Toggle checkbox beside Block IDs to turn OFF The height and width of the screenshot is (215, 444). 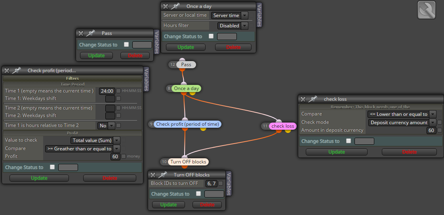(x=221, y=183)
